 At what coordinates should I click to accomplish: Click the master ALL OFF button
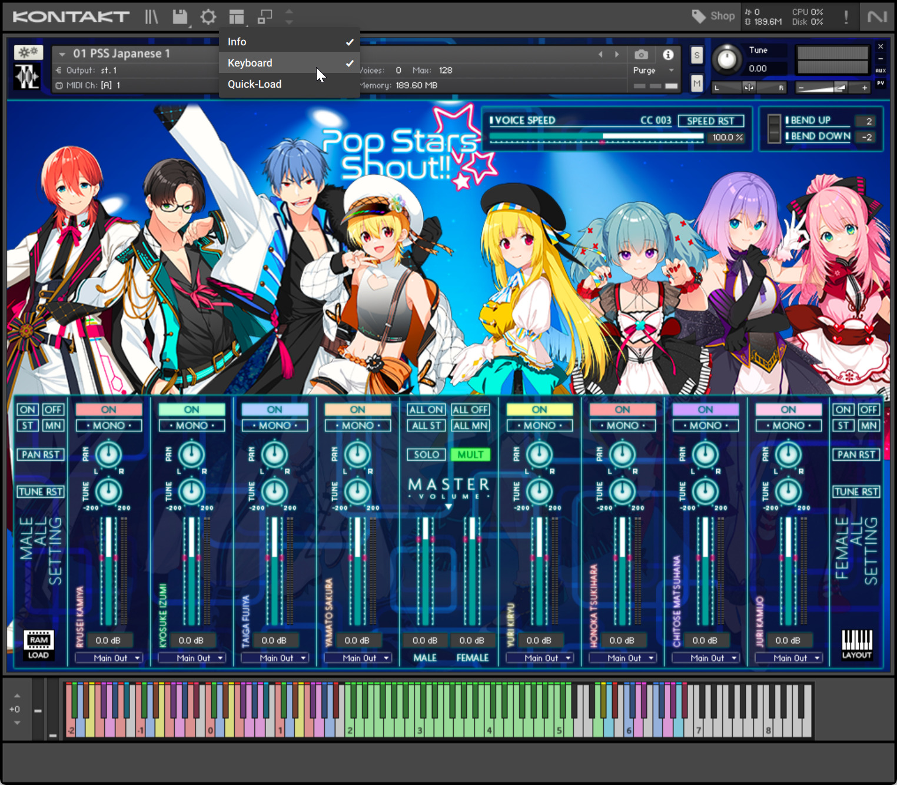(x=470, y=410)
